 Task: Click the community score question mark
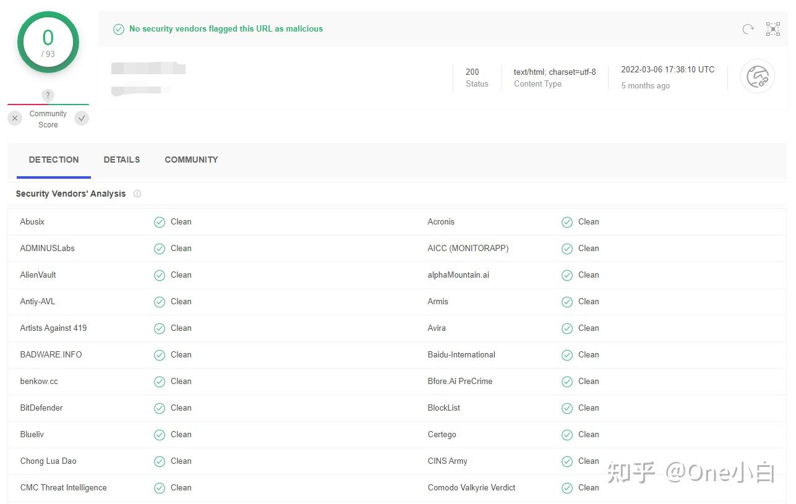point(48,95)
